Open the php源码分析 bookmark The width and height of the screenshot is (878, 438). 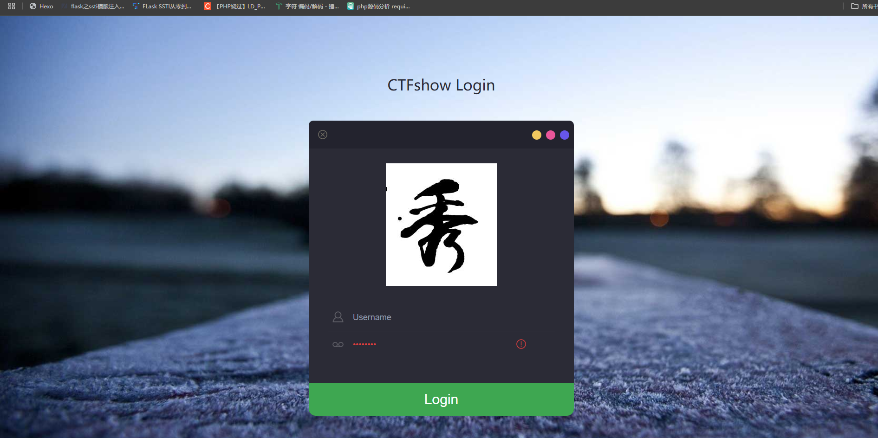tap(378, 6)
